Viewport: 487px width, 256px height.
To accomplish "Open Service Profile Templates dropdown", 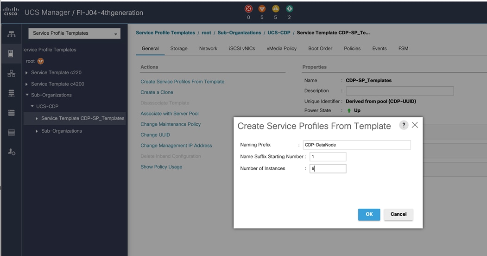I will [x=74, y=33].
